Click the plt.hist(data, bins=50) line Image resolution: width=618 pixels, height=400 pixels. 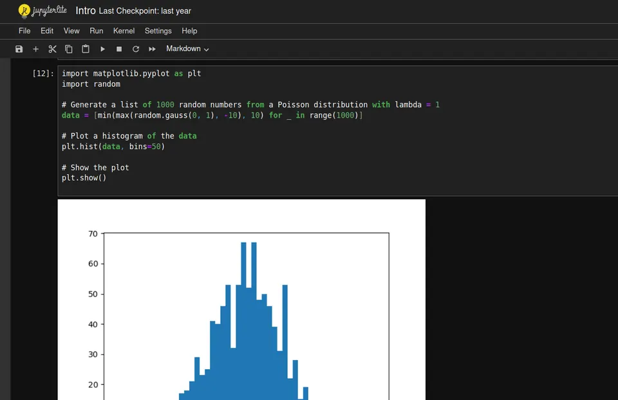[x=113, y=147]
